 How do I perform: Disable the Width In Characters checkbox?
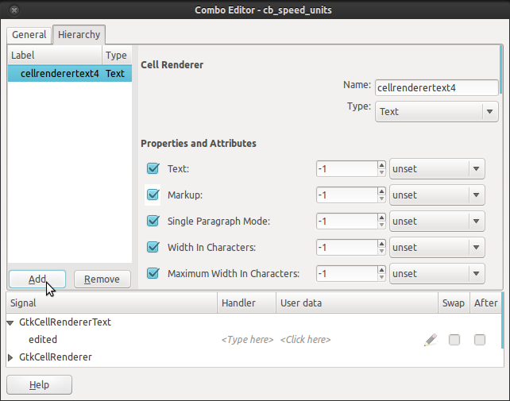[153, 247]
